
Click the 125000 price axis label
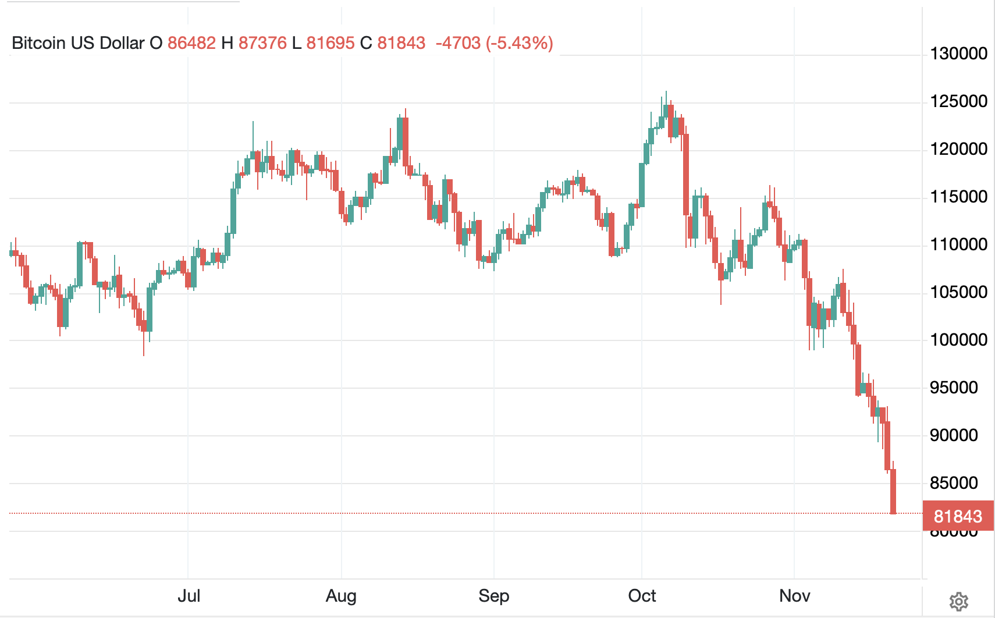[x=958, y=101]
